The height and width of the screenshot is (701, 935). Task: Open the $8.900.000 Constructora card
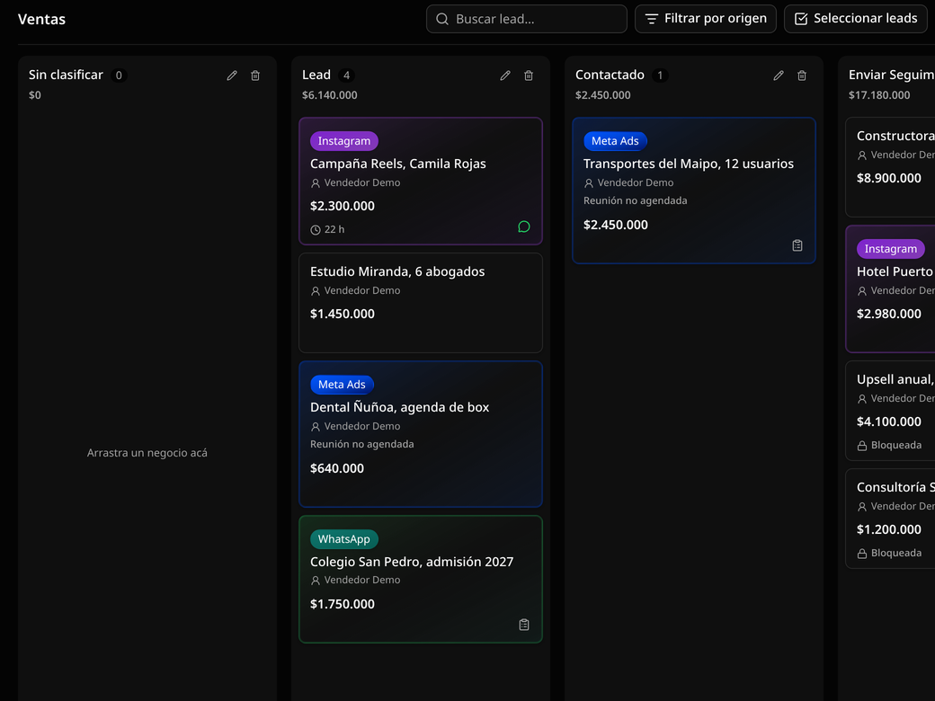pos(890,167)
